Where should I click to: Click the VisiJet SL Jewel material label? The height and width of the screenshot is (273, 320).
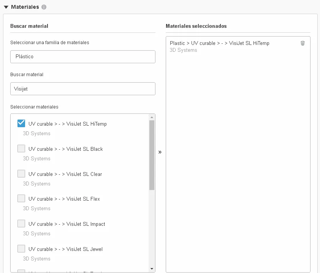pyautogui.click(x=65, y=249)
